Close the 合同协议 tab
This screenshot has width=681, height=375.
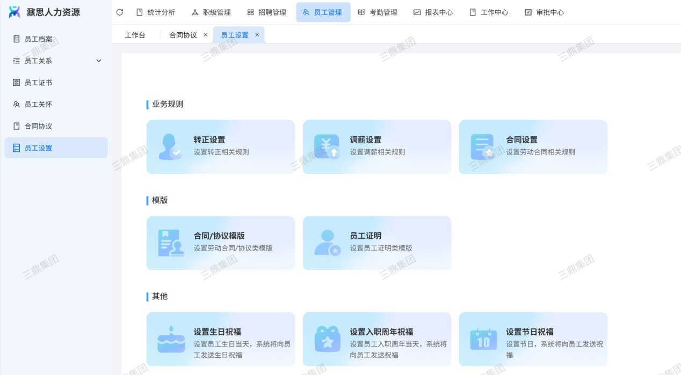[x=206, y=35]
